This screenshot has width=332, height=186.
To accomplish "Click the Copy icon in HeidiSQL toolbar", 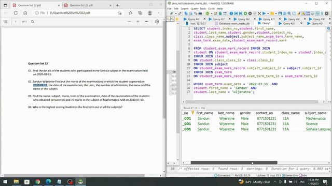I will (x=186, y=13).
